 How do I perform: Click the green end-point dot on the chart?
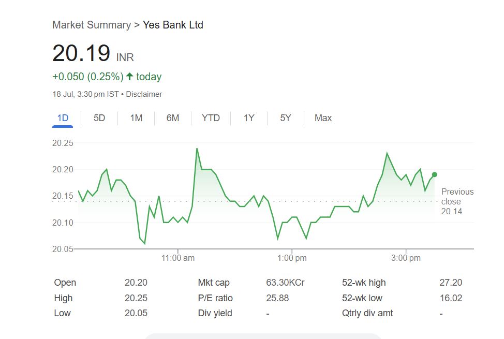(x=434, y=174)
